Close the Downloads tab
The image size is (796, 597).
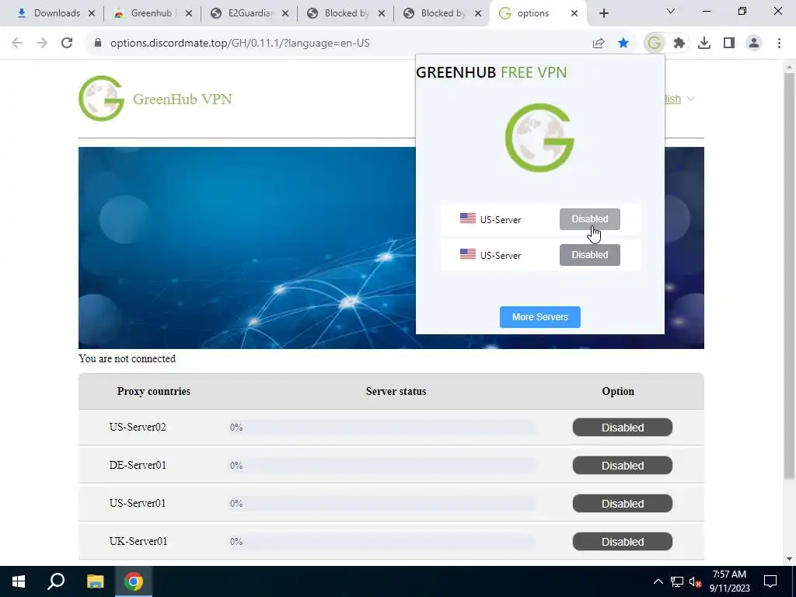tap(92, 14)
